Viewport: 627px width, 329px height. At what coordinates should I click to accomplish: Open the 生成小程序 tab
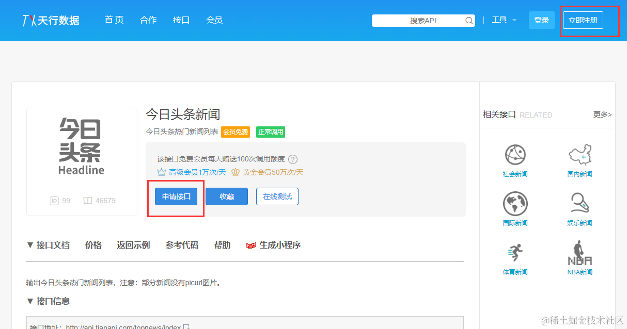pos(280,245)
